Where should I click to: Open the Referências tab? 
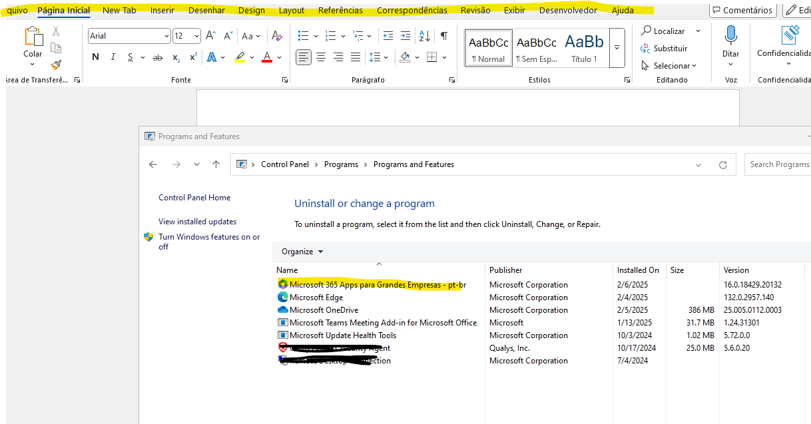(341, 10)
